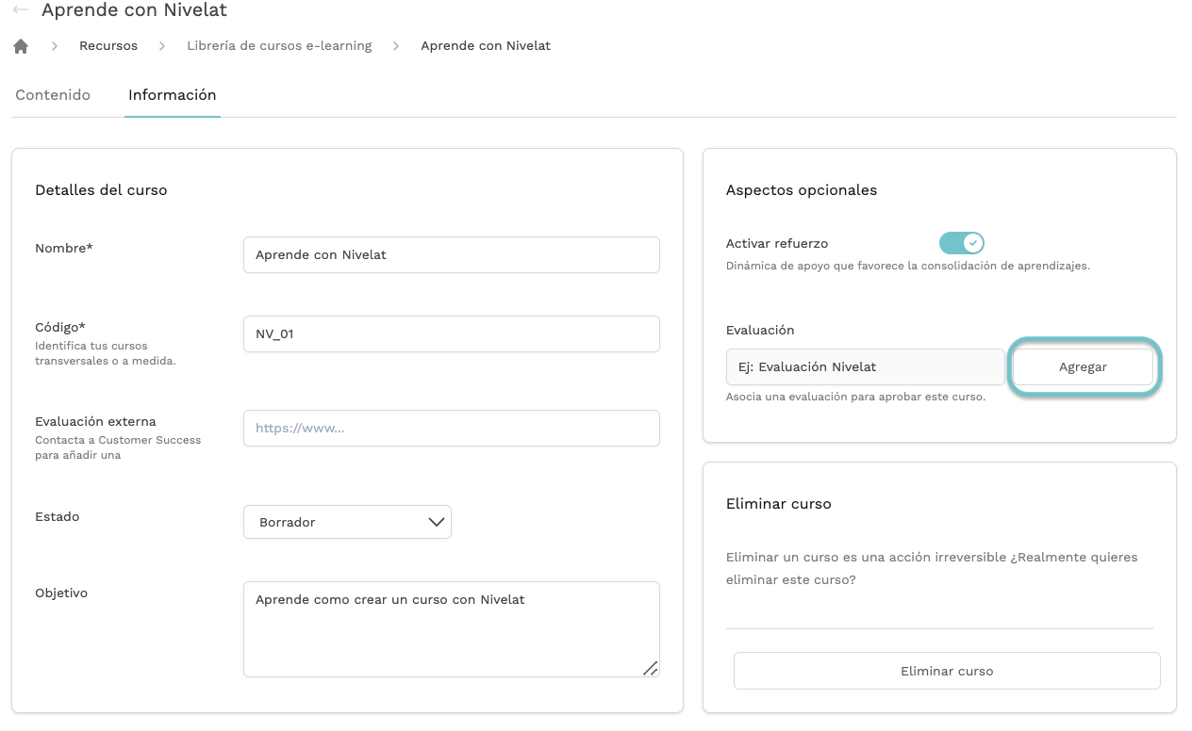Click inside the Objetivo text area

[452, 629]
